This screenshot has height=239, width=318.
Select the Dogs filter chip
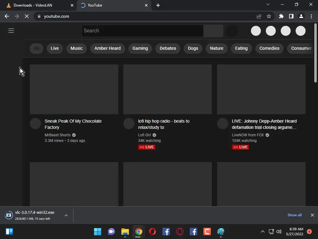coord(193,48)
